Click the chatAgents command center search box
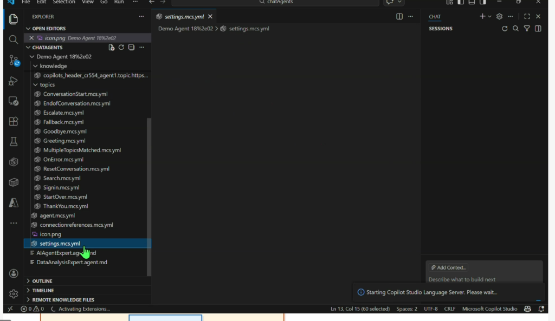 coord(275,2)
